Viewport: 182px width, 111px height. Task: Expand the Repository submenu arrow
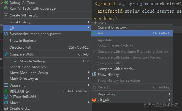pyautogui.click(x=170, y=94)
